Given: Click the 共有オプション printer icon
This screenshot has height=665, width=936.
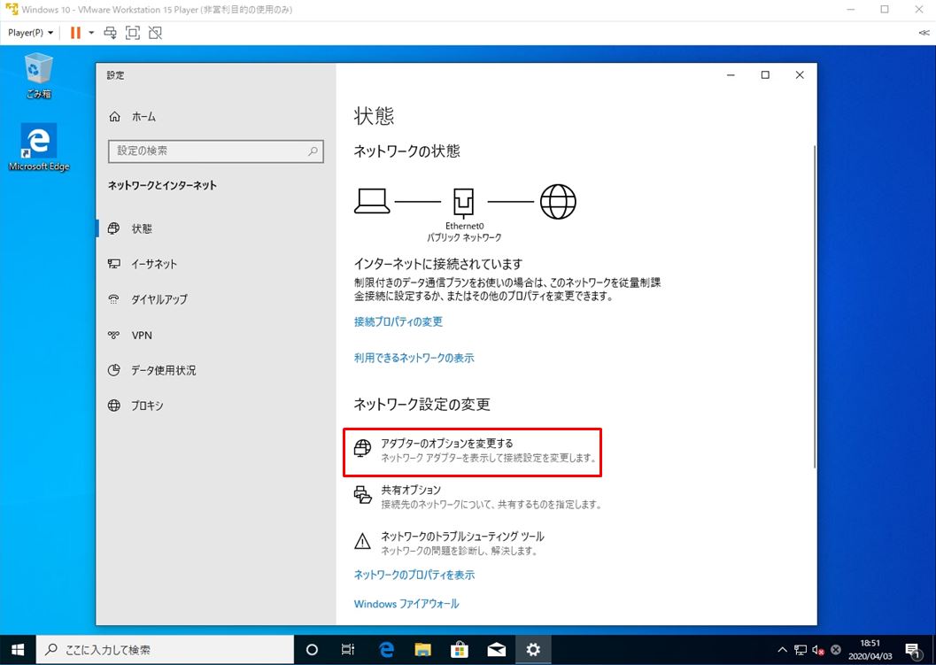Looking at the screenshot, I should 362,495.
